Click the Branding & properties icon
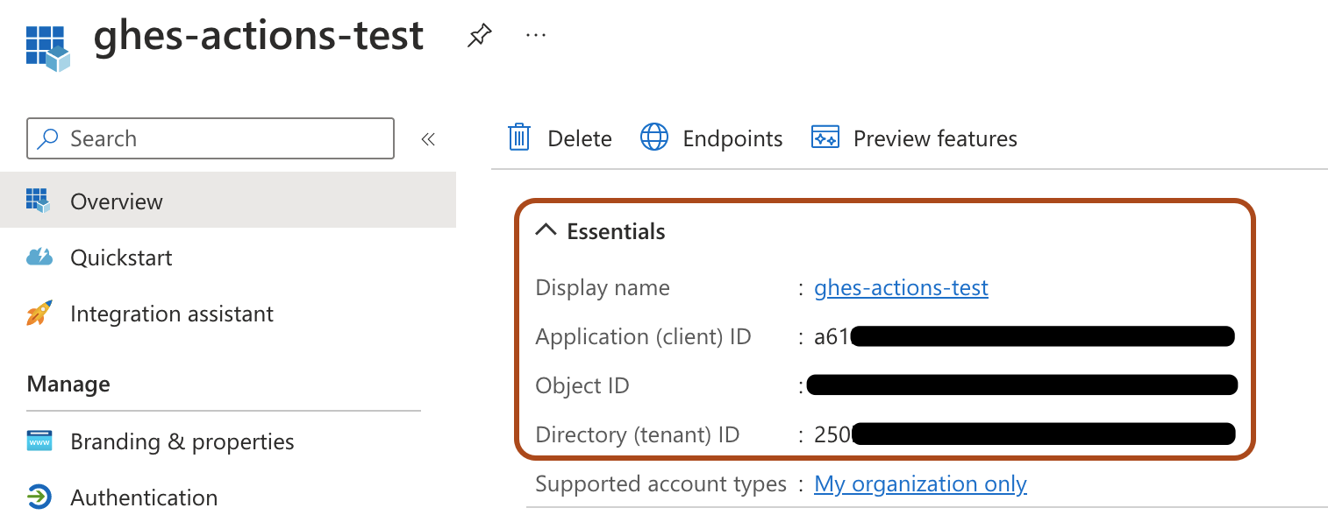Image resolution: width=1328 pixels, height=522 pixels. point(39,441)
